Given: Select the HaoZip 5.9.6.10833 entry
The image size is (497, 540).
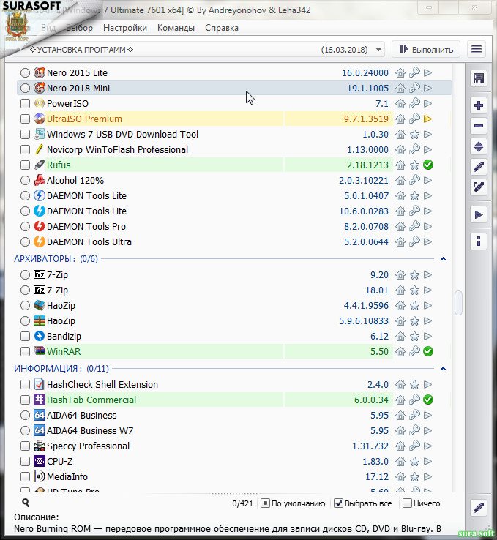Looking at the screenshot, I should click(x=61, y=321).
